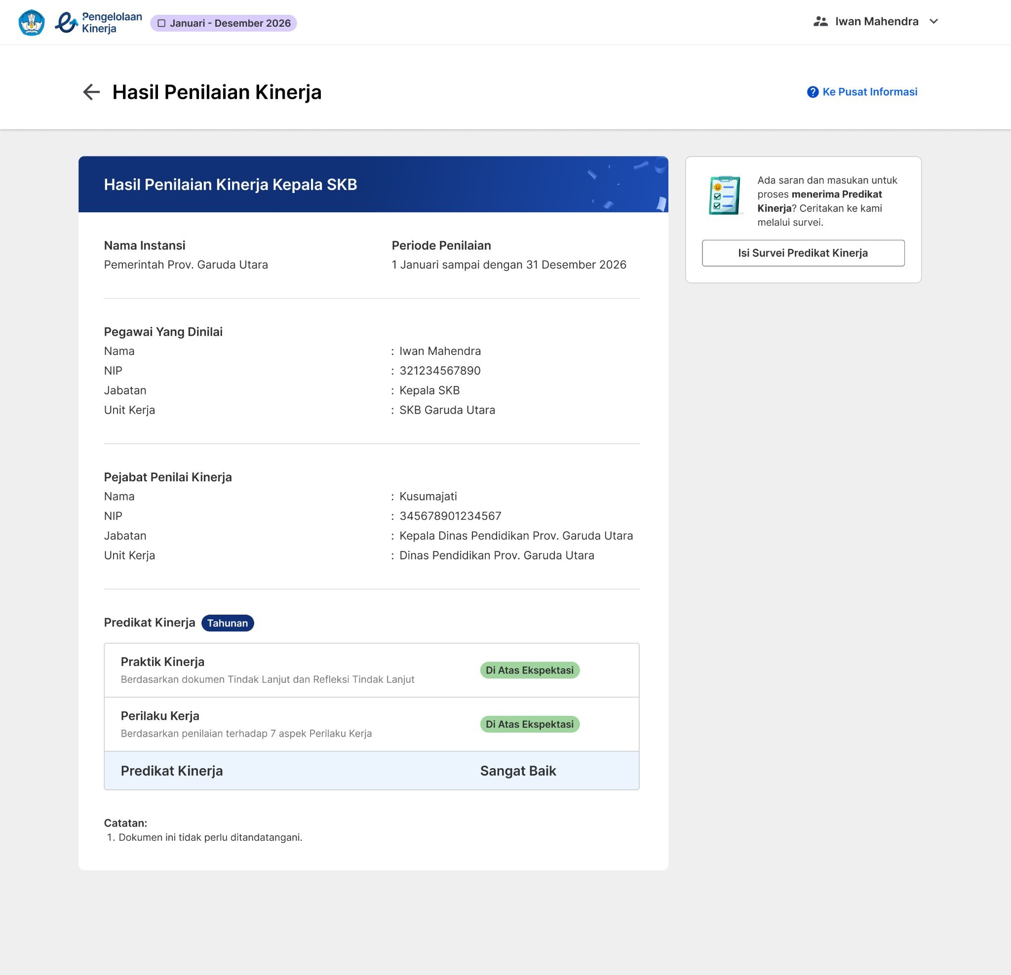Screen dimensions: 1011x975
Task: Open the Pengelolaan Kinerja logo home
Action: [x=99, y=23]
